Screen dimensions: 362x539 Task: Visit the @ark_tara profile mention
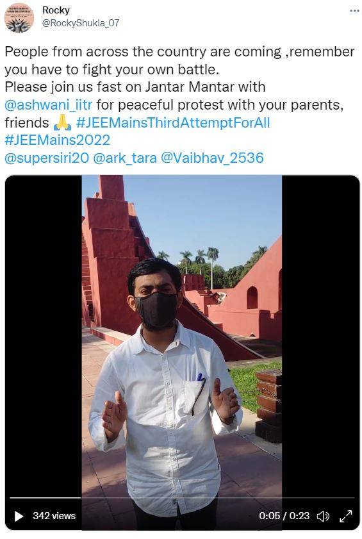[125, 158]
